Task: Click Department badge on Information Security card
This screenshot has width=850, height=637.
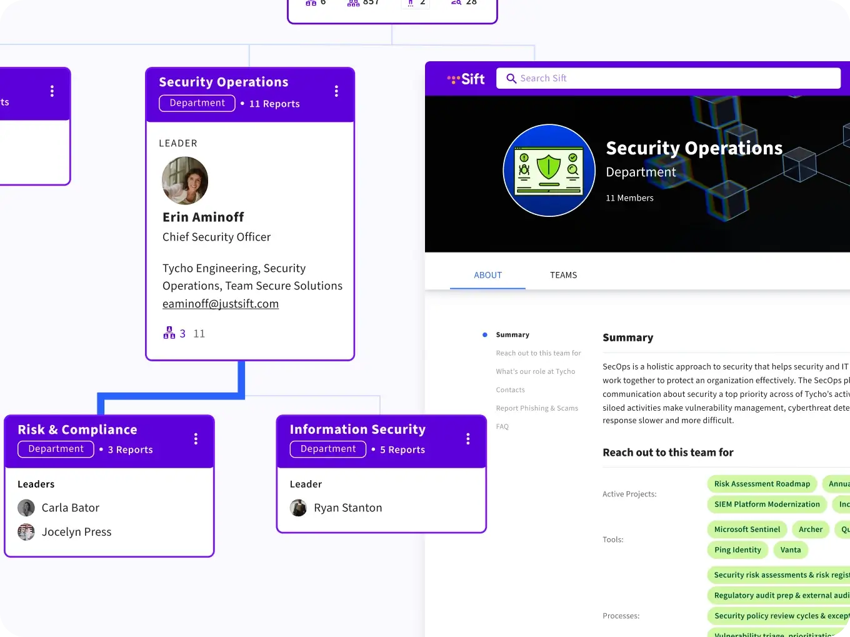Action: [x=327, y=449]
